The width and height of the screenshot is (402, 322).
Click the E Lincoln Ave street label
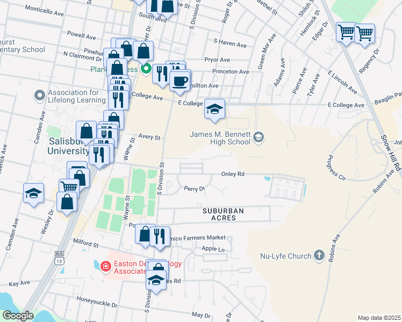(342, 82)
